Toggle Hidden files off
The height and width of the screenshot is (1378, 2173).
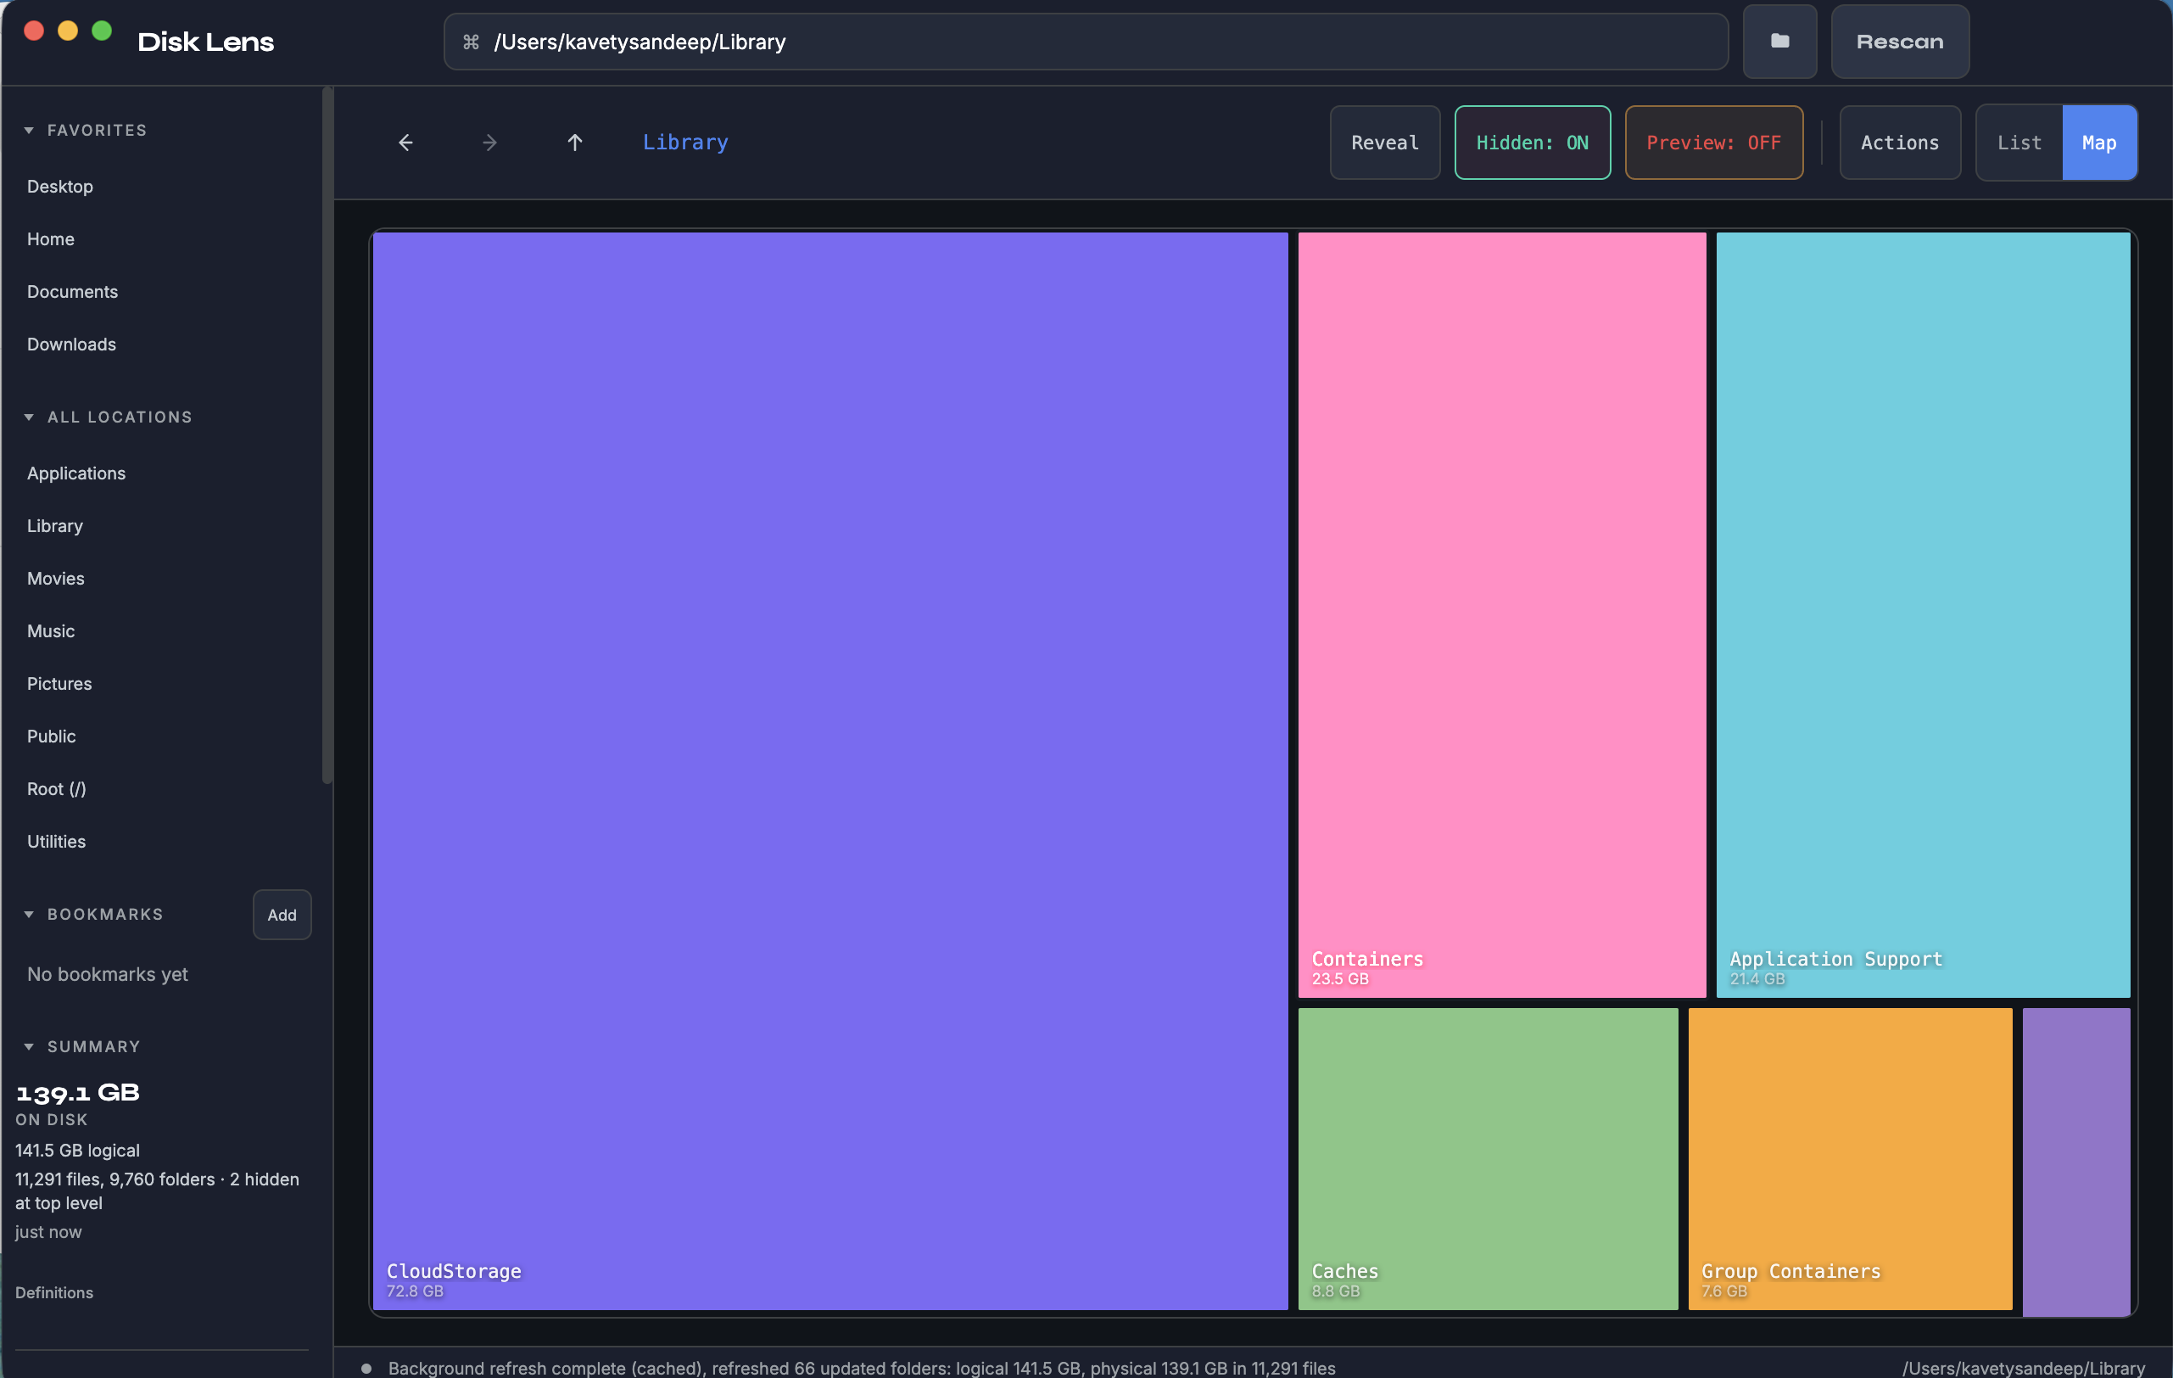(x=1532, y=142)
